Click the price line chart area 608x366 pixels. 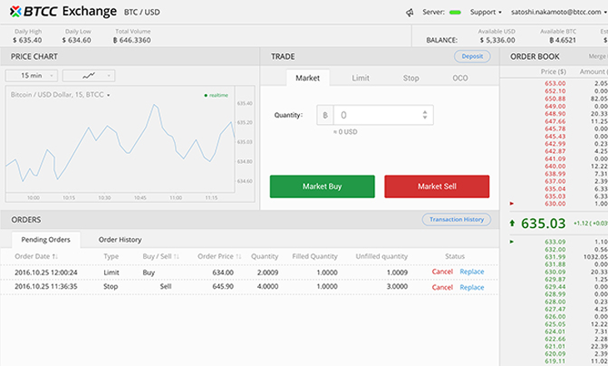pos(120,140)
